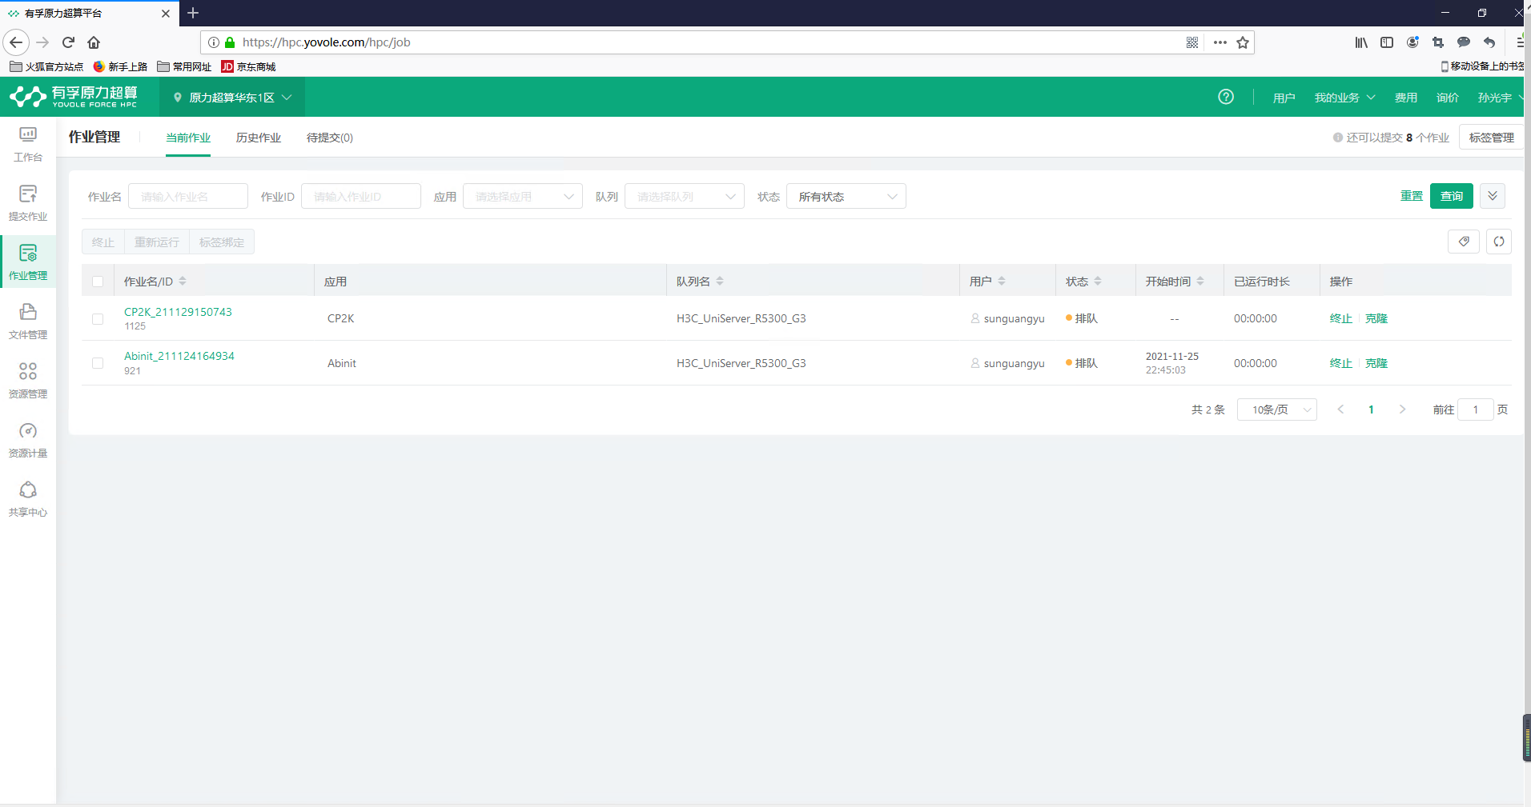
Task: Click the 有孚原力超算 logo
Action: click(x=74, y=97)
